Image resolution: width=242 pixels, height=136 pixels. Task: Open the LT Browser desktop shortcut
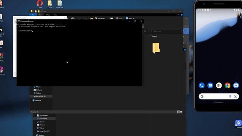coord(238,124)
